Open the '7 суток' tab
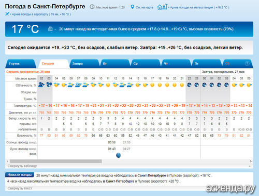The height and width of the screenshot is (196, 259). tap(20, 63)
